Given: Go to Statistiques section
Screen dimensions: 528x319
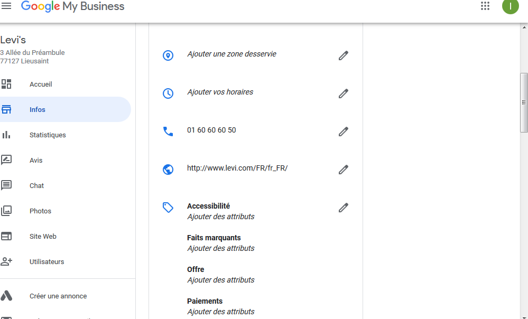Looking at the screenshot, I should (48, 135).
